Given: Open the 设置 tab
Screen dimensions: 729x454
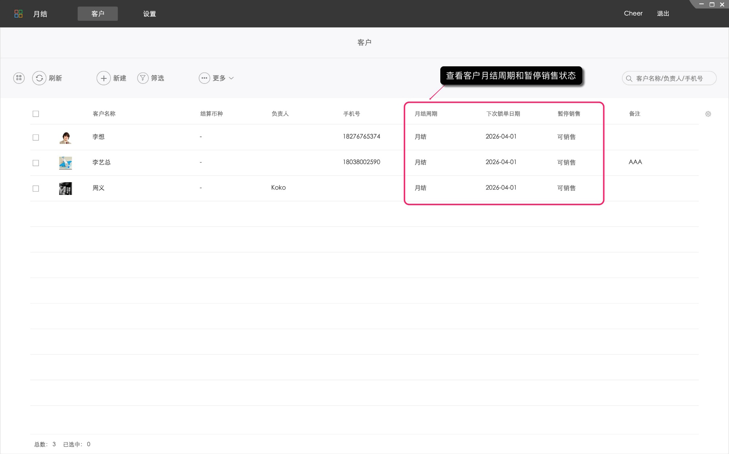Looking at the screenshot, I should click(x=149, y=14).
